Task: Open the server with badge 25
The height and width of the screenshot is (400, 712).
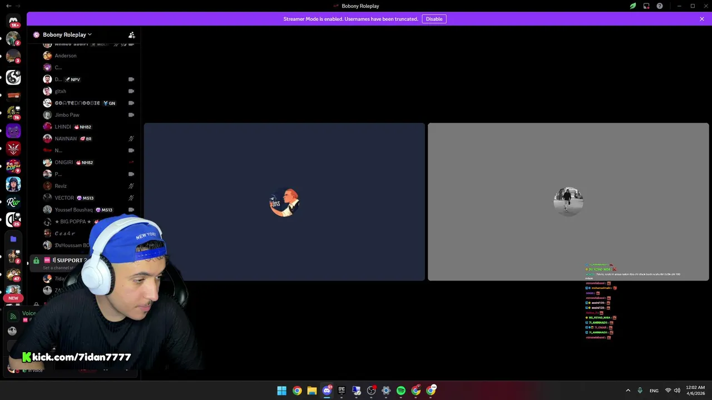Action: click(x=13, y=219)
